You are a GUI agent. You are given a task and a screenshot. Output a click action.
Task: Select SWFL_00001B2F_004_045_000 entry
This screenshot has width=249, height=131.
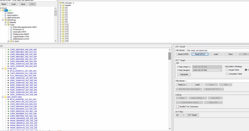[23, 66]
